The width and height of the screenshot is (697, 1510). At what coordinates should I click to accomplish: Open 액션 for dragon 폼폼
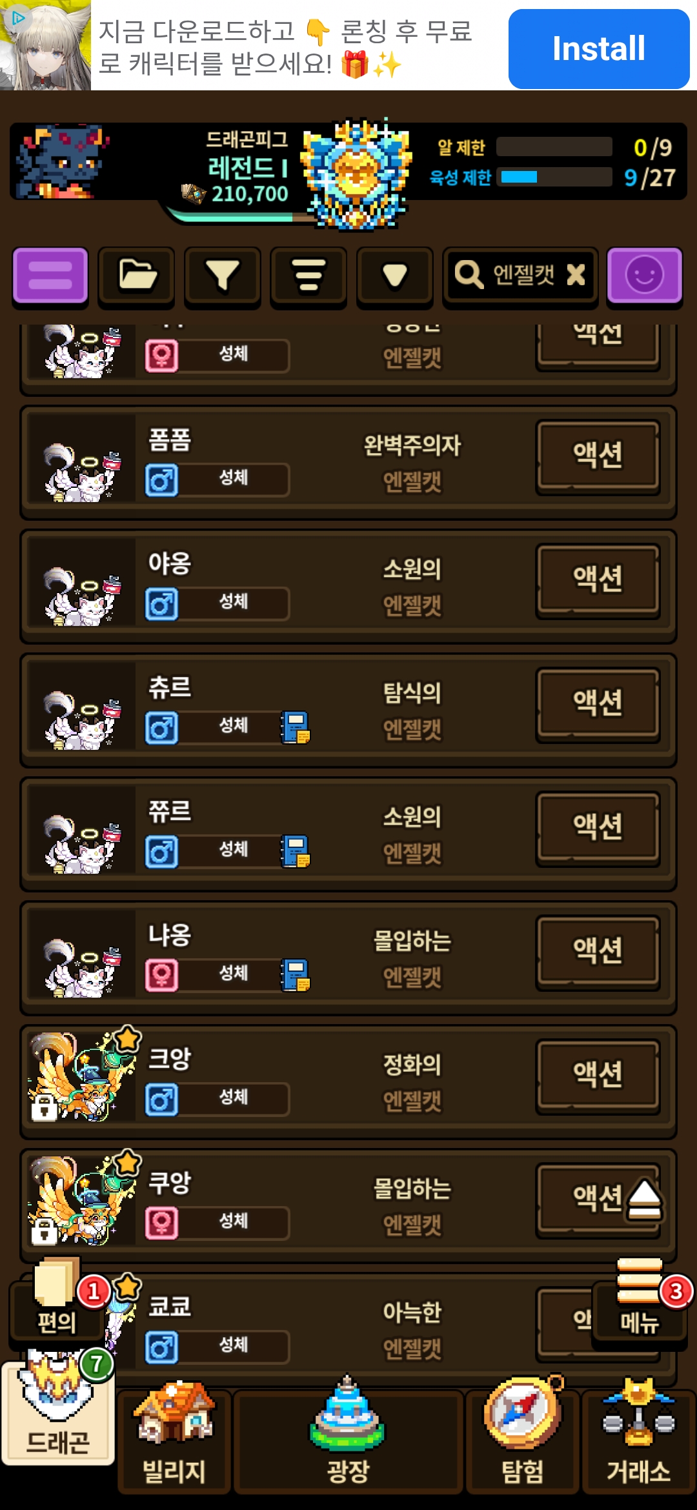598,456
